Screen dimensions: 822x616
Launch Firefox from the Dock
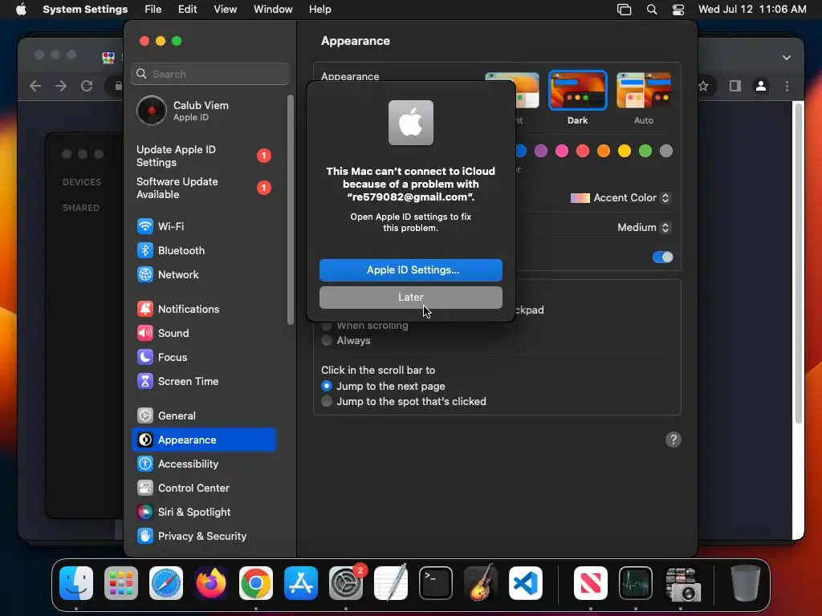tap(211, 583)
